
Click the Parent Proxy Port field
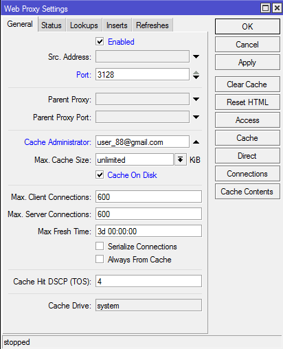(142, 117)
